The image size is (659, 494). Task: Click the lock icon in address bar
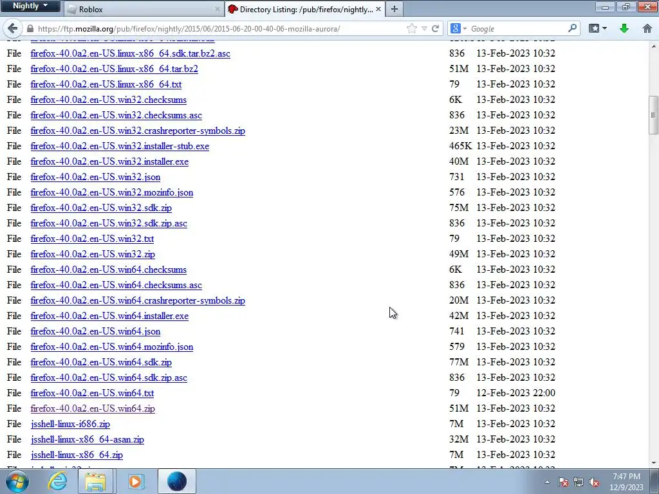(30, 29)
